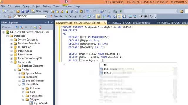Expand the dbo.tblProducts table
188x105 pixels.
(x=19, y=81)
